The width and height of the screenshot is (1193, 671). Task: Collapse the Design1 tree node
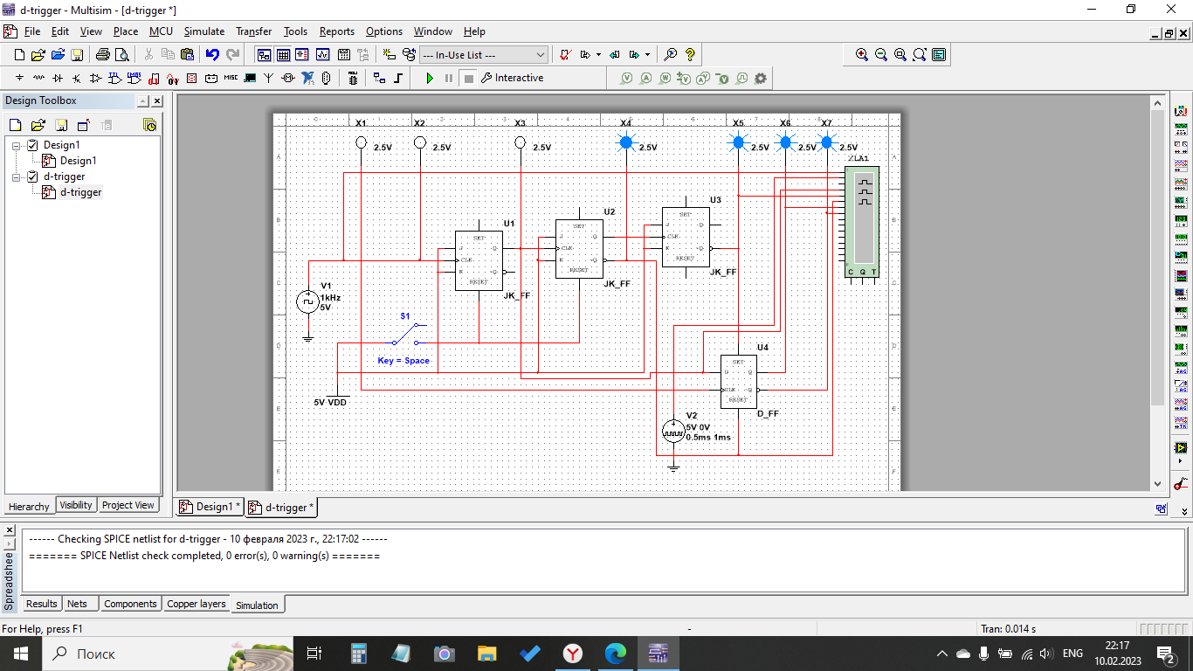click(x=17, y=145)
